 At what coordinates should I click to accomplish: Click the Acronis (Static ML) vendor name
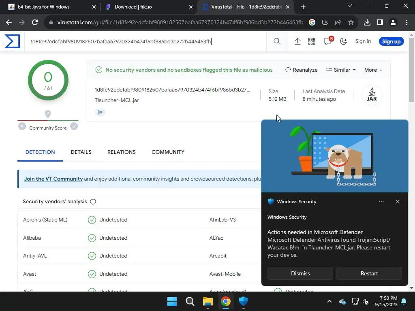[x=45, y=220]
